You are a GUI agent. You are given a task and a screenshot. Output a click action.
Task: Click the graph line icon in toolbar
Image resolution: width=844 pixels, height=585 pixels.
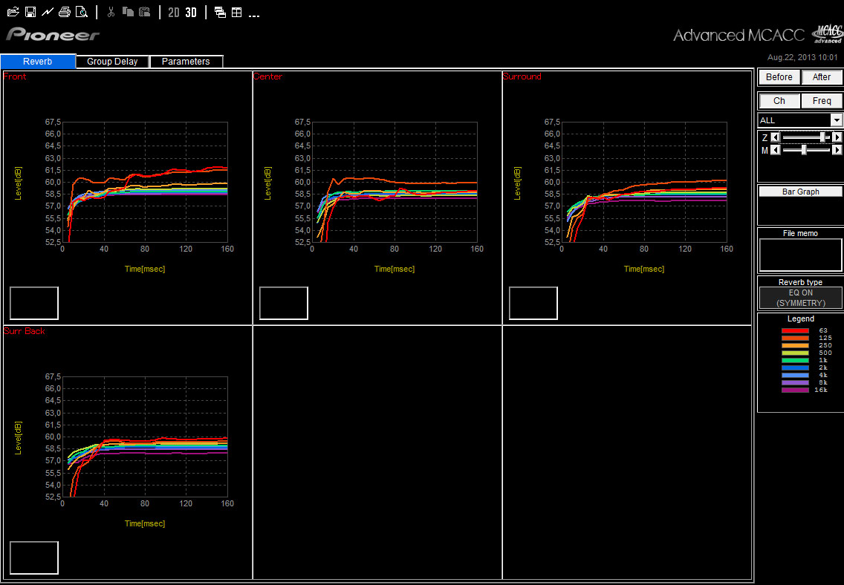(x=48, y=12)
